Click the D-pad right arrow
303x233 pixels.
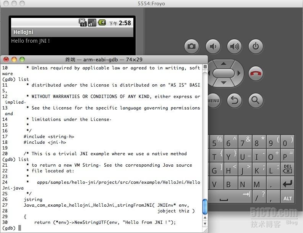(x=239, y=73)
